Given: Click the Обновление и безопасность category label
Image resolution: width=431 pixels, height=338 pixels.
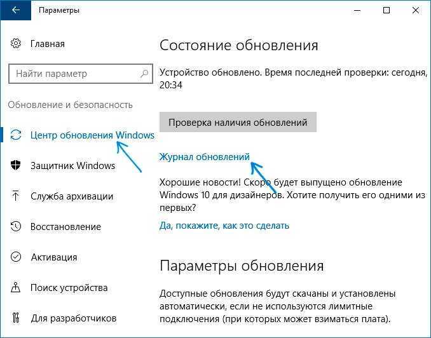Looking at the screenshot, I should point(71,105).
